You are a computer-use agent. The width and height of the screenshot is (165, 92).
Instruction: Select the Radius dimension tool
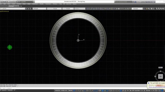click(x=96, y=9)
